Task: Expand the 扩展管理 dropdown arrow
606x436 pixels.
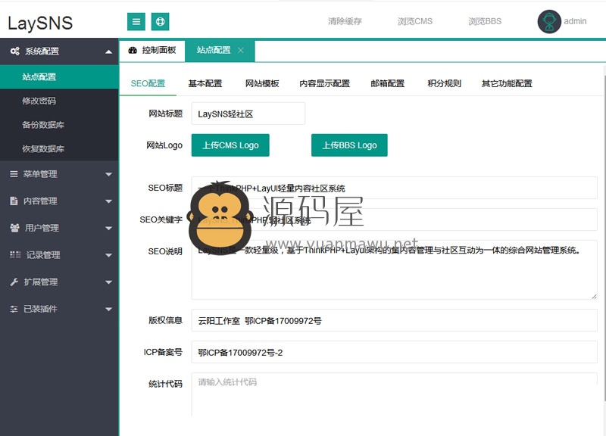Action: tap(108, 282)
